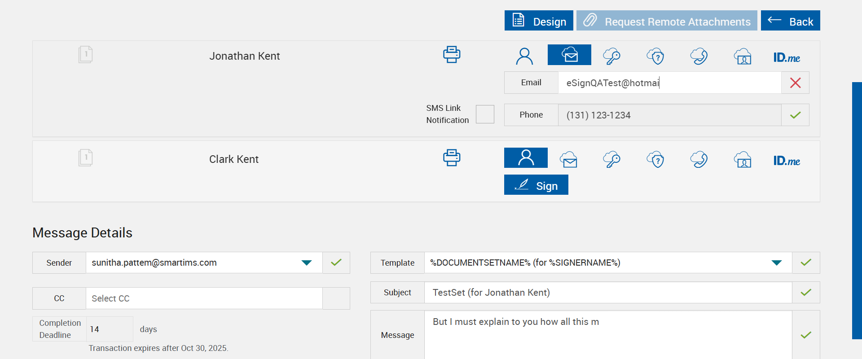Select phone authentication icon for Clark Kent
This screenshot has width=862, height=359.
tap(699, 160)
